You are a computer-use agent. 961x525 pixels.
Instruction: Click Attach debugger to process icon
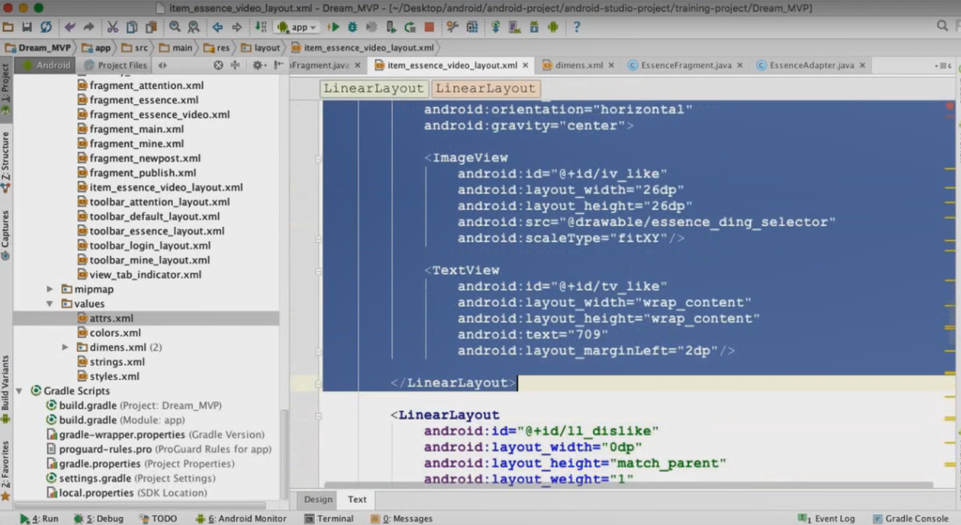click(x=390, y=27)
